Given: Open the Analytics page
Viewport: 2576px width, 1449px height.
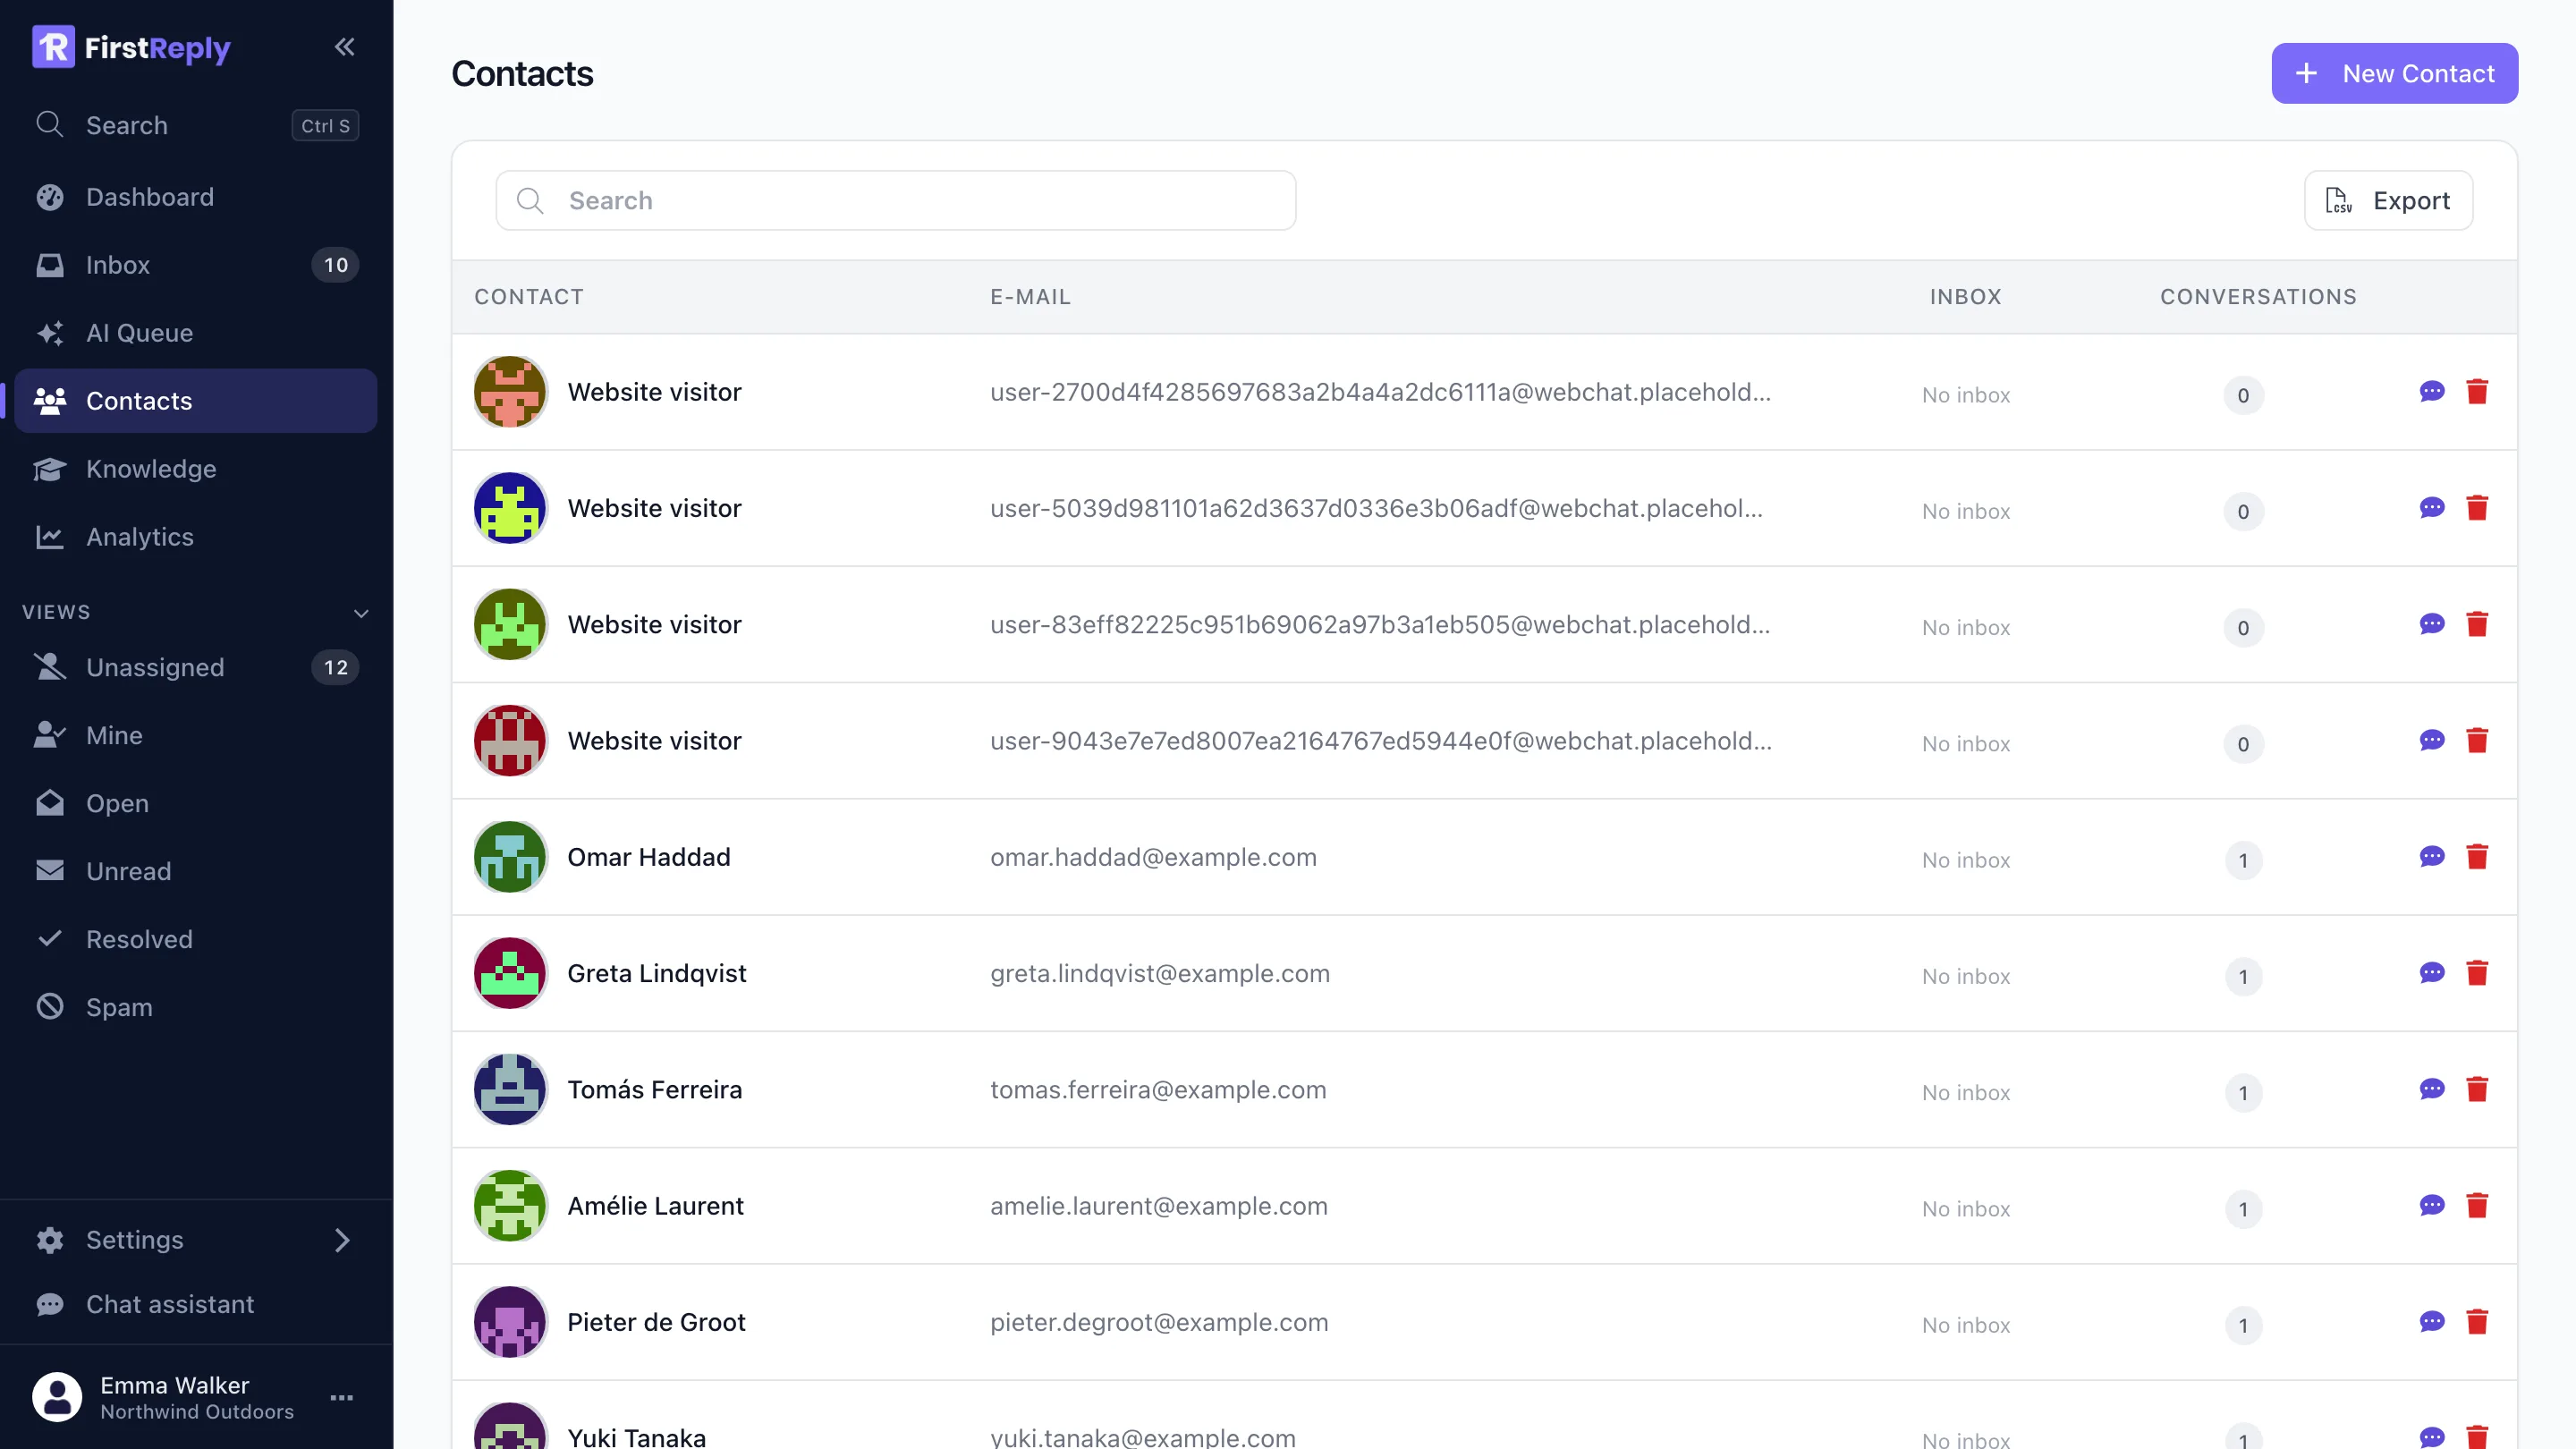Looking at the screenshot, I should pos(196,537).
